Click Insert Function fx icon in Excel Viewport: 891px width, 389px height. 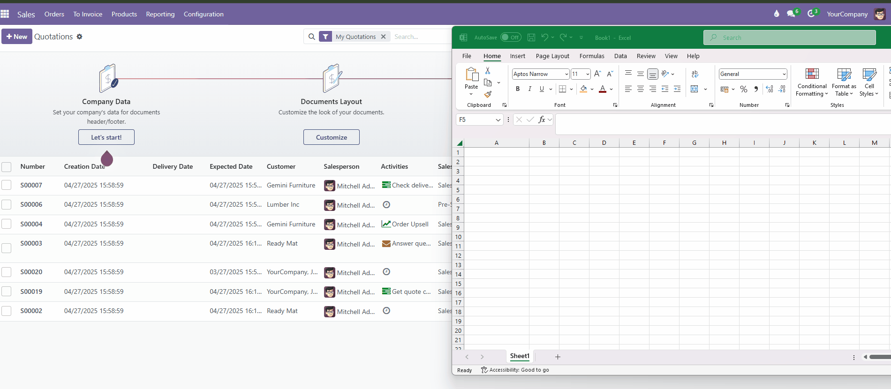542,120
